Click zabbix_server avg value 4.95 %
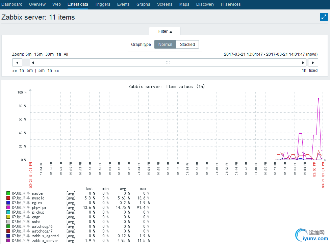330x244 pixels. coord(124,240)
